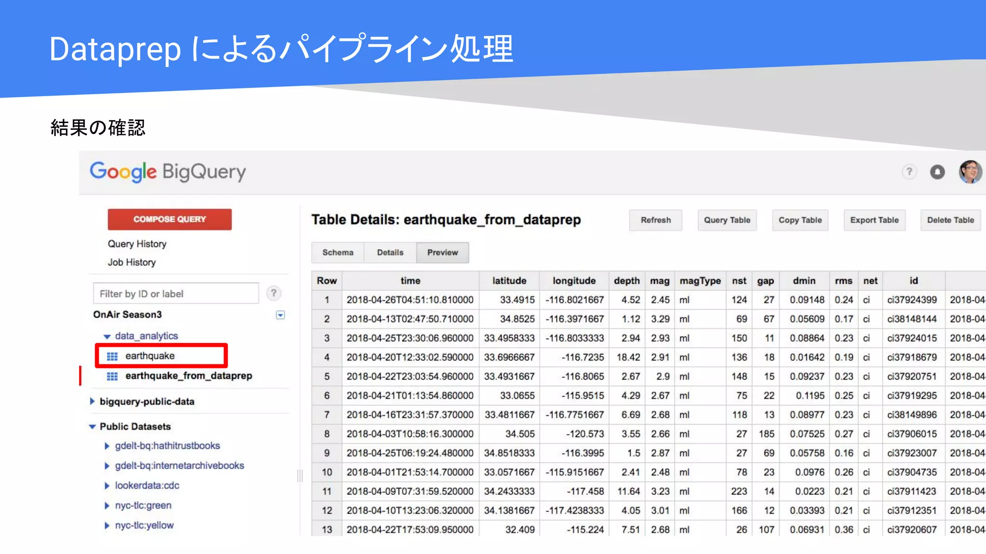Click the Google BigQuery logo
This screenshot has height=554, width=986.
(168, 172)
